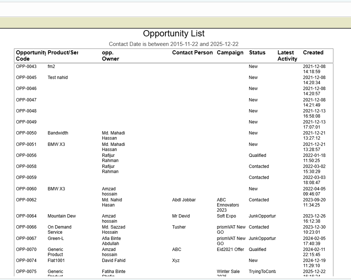Select opportunity code OPP-0074
This screenshot has width=351, height=280.
point(26,261)
